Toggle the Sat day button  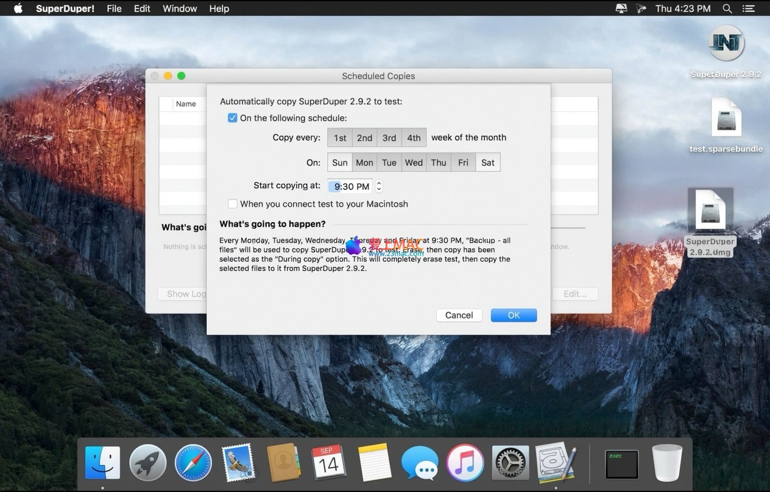[x=487, y=163]
